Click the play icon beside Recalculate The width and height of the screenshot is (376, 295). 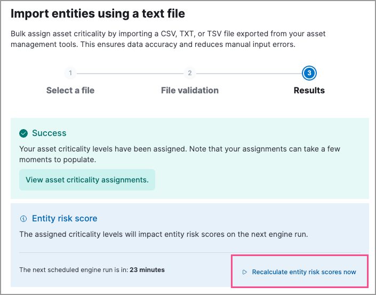coord(245,272)
